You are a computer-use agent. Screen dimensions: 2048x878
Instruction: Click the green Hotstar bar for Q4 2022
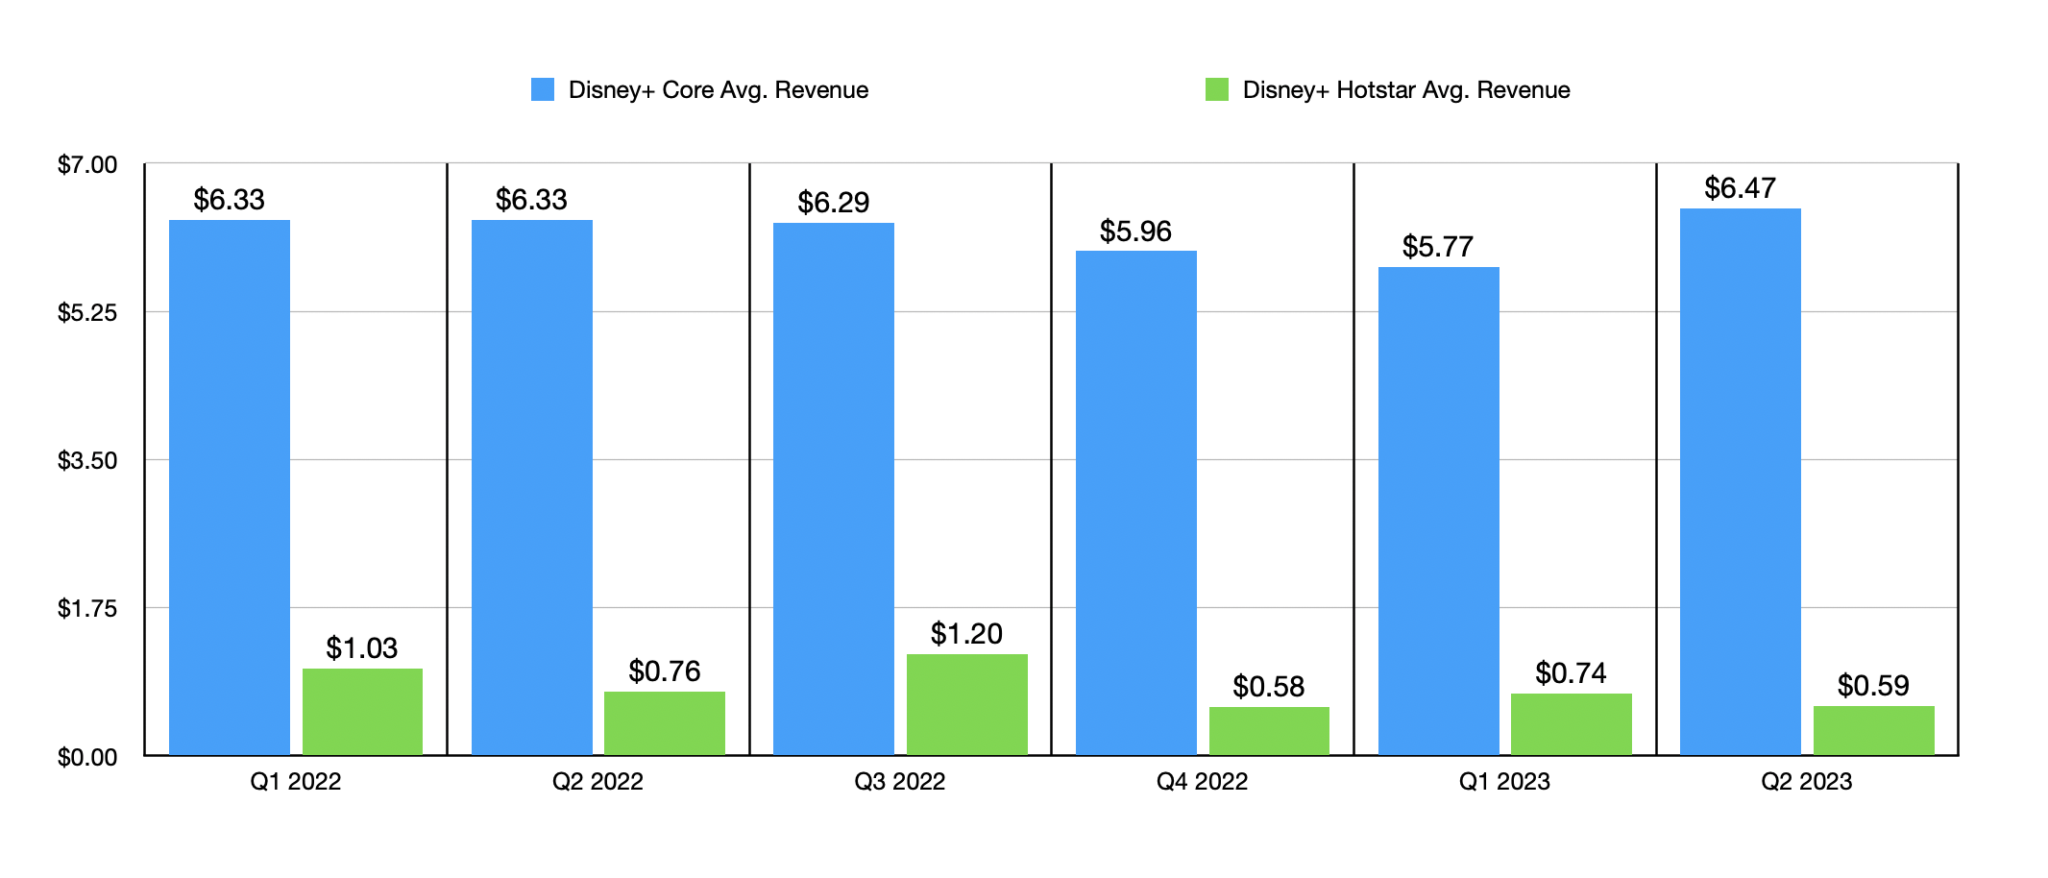pyautogui.click(x=1269, y=731)
